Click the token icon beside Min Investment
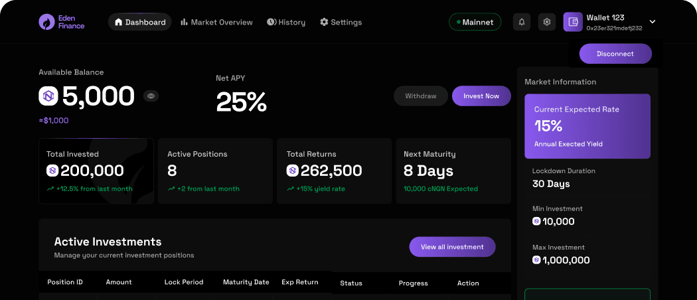Screen dimensions: 697x300 [x=536, y=222]
